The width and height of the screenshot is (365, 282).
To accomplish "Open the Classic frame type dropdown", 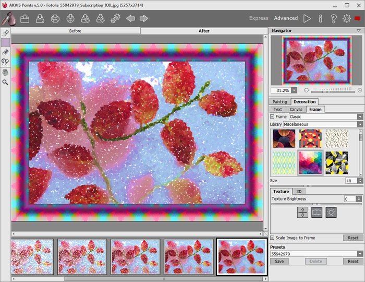I will click(x=360, y=117).
